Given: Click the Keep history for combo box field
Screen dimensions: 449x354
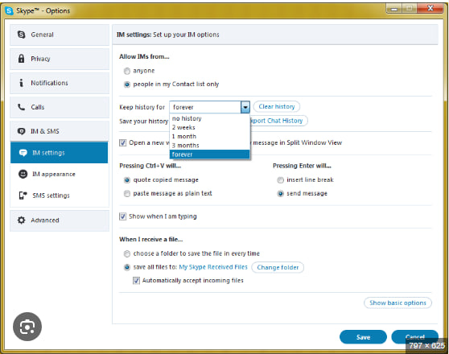Looking at the screenshot, I should click(x=209, y=107).
